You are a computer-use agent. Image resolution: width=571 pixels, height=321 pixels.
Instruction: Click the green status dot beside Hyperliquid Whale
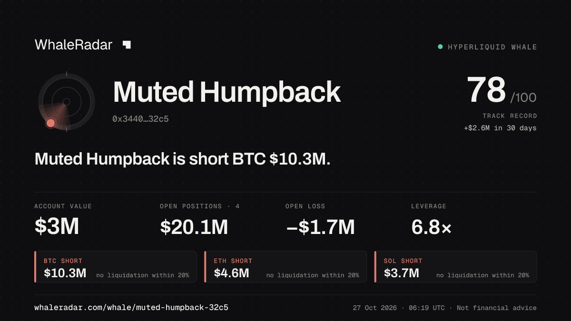tap(440, 47)
